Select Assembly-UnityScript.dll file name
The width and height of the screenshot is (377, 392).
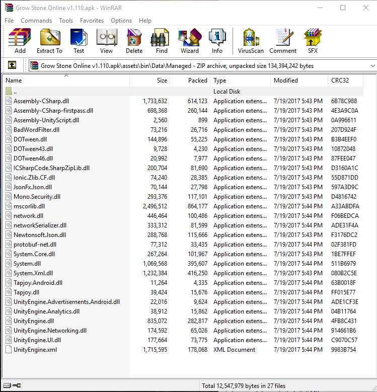click(46, 120)
